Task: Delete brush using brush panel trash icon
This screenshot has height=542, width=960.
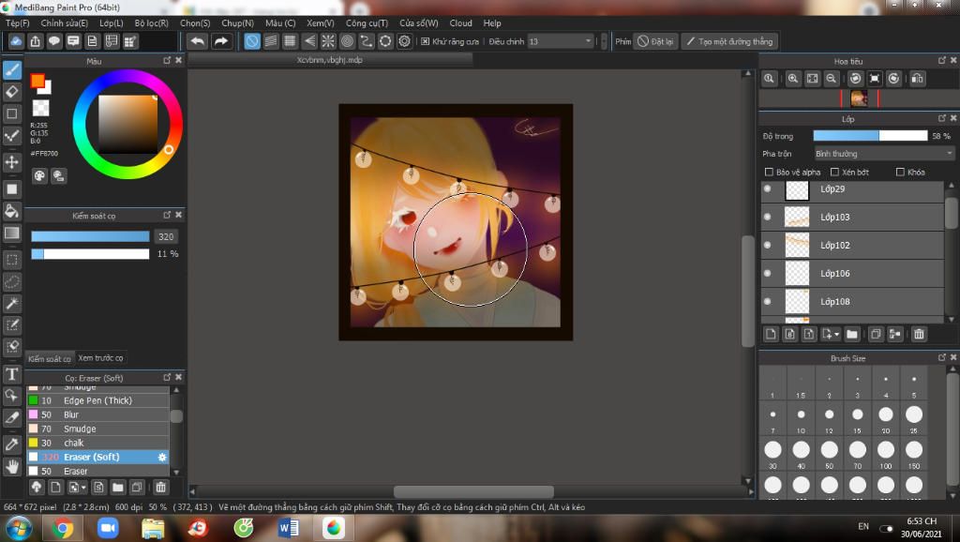Action: (160, 488)
